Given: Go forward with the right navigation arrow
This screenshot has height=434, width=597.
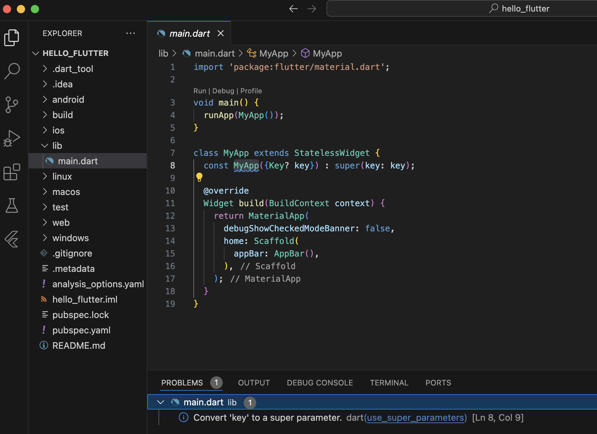Looking at the screenshot, I should pos(312,9).
